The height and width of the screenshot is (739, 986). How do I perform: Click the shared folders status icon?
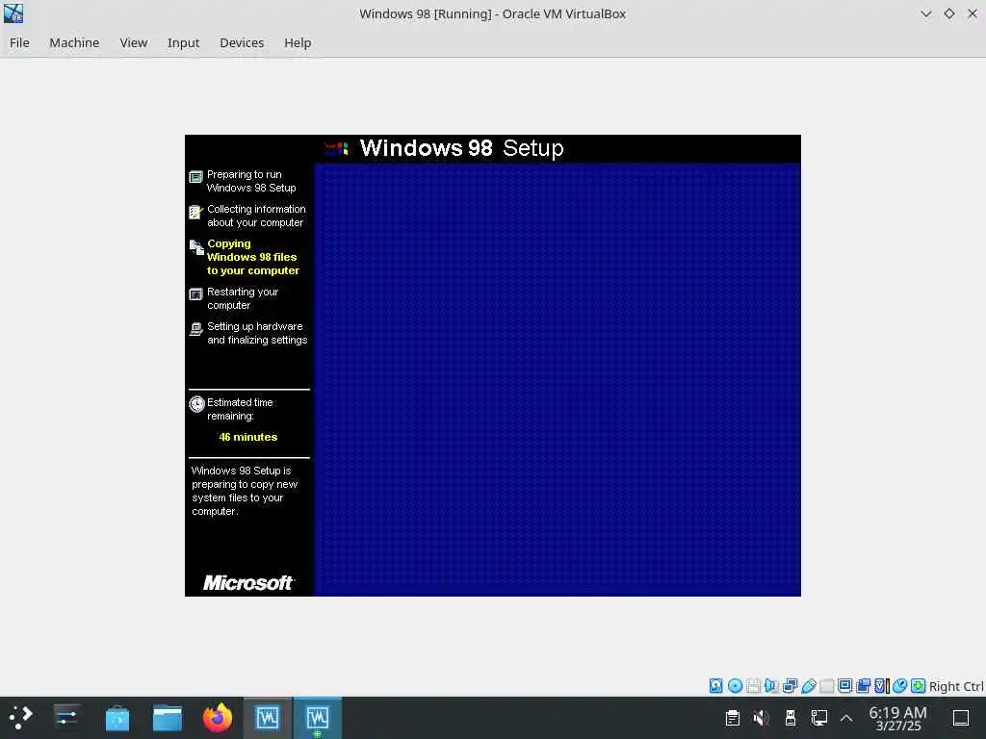click(x=827, y=685)
